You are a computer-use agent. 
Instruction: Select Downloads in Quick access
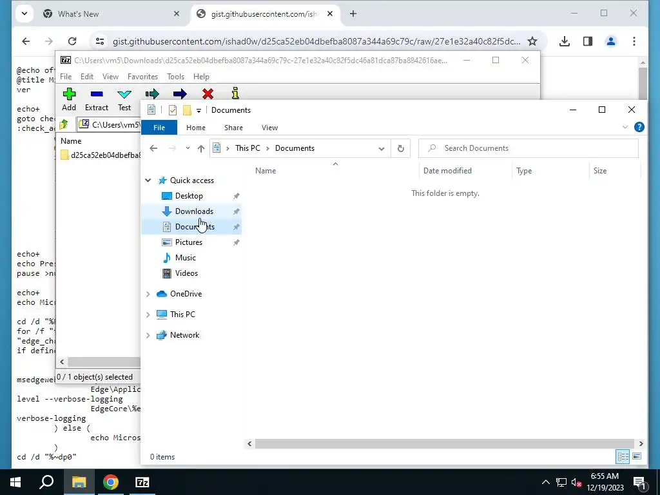194,211
